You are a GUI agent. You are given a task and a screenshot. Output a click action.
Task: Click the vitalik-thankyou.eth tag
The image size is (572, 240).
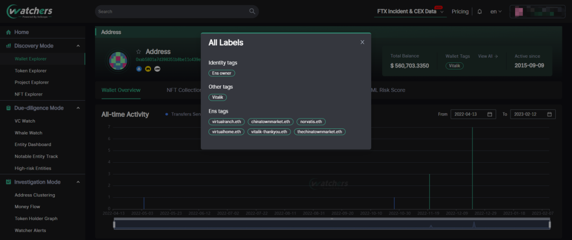click(x=269, y=132)
